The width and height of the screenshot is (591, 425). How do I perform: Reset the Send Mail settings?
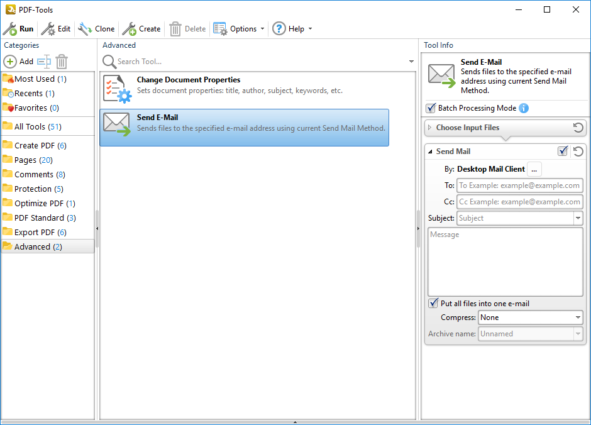[578, 152]
